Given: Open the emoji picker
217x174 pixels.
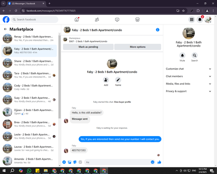Looking at the screenshot, I should click(152, 162).
